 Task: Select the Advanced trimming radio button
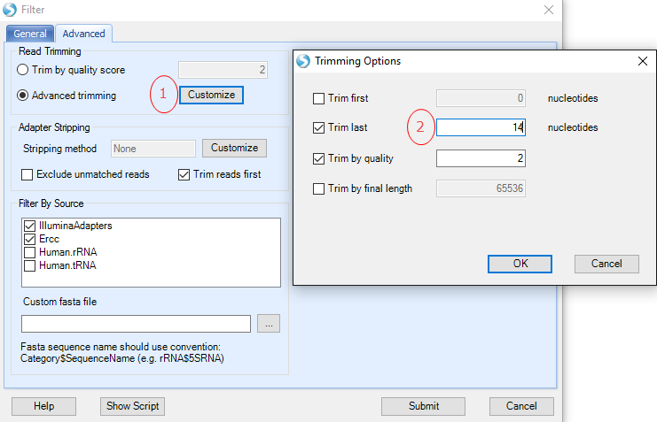[x=23, y=96]
